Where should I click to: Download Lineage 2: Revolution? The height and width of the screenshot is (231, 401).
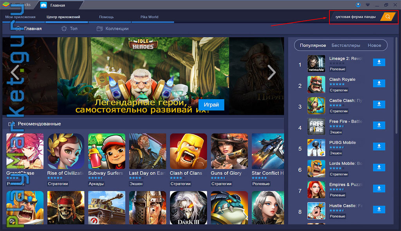click(379, 62)
